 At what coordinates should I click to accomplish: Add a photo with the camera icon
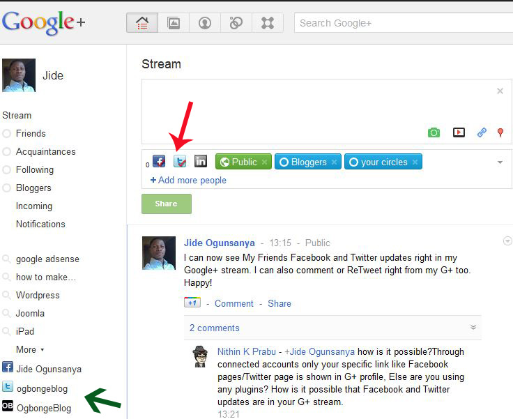(x=434, y=132)
